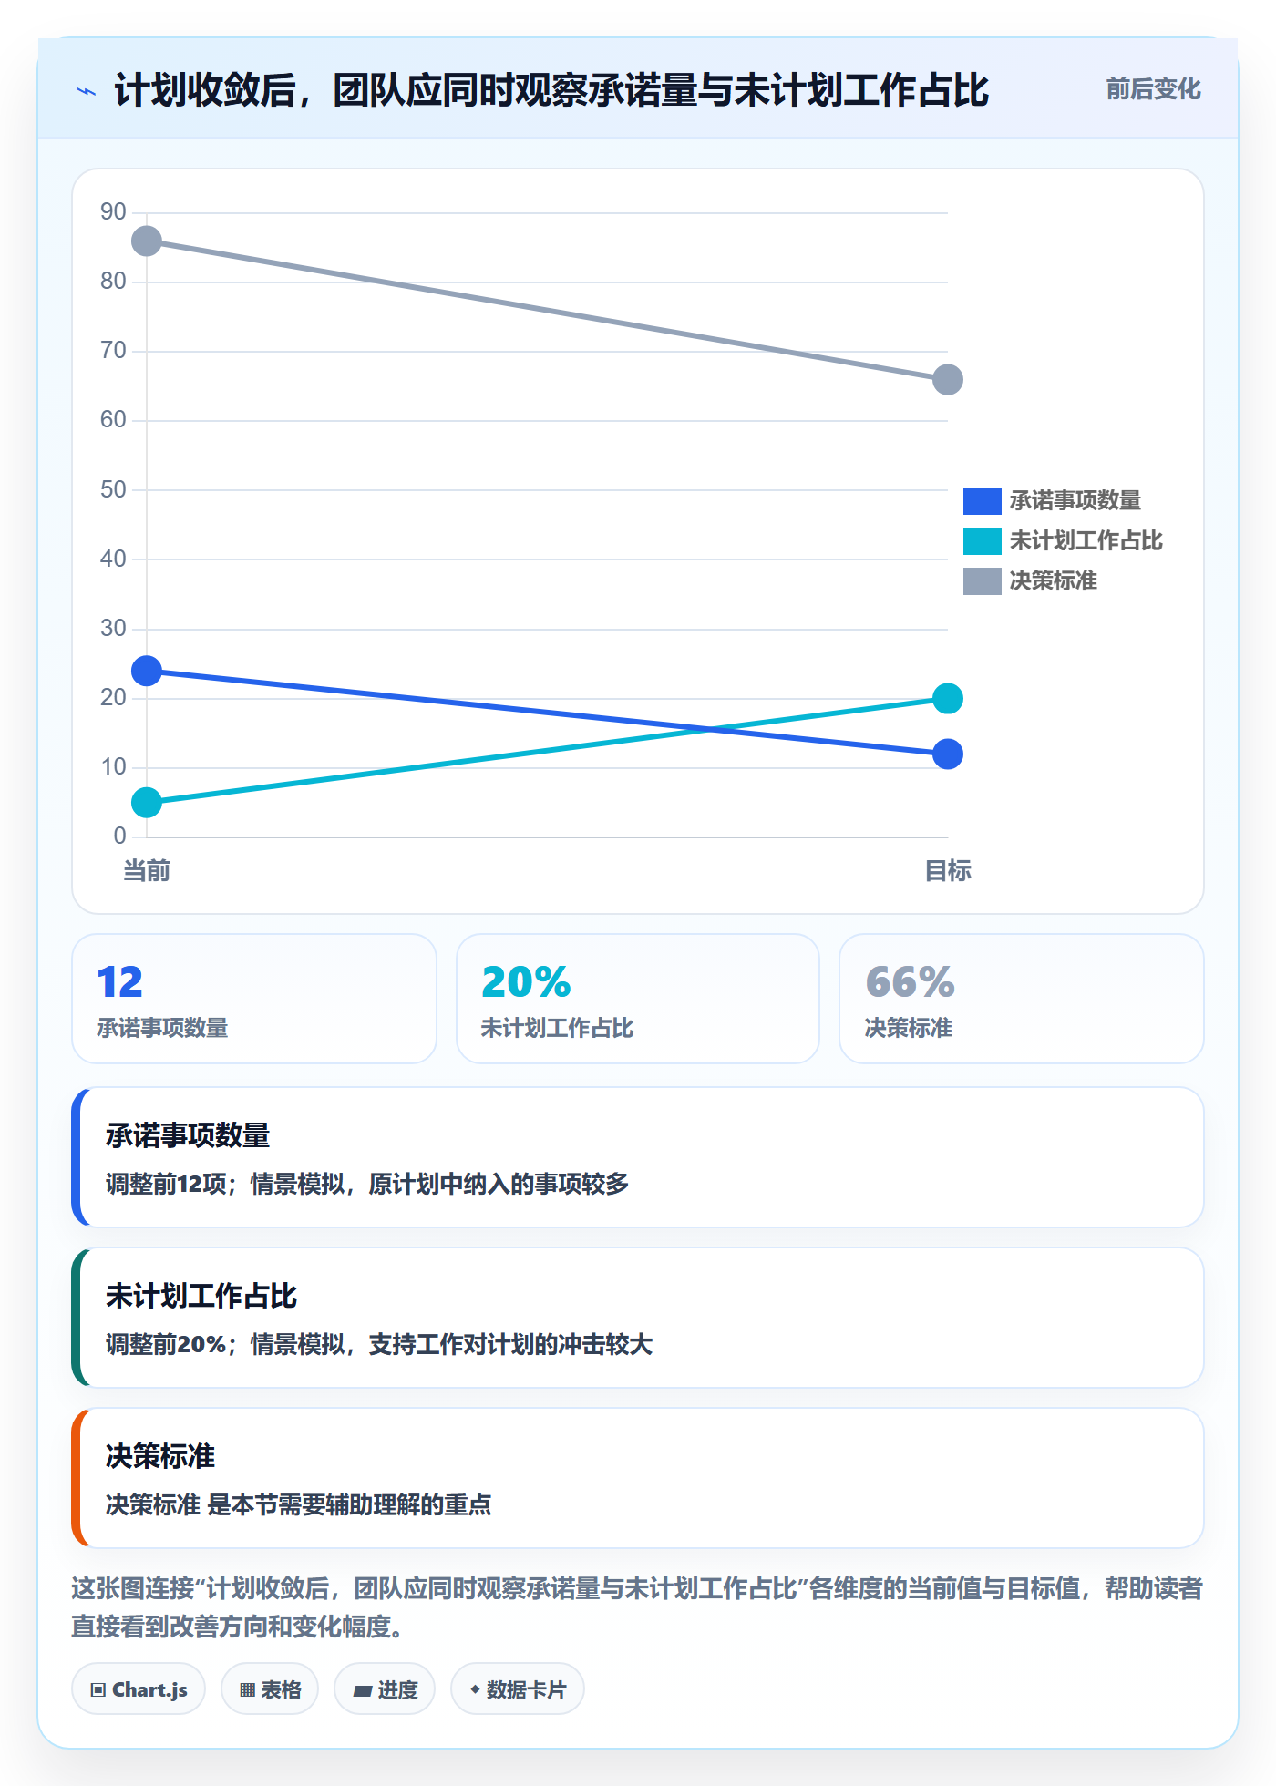Click grey 决策标准 data point at 当前
This screenshot has width=1276, height=1786.
147,241
